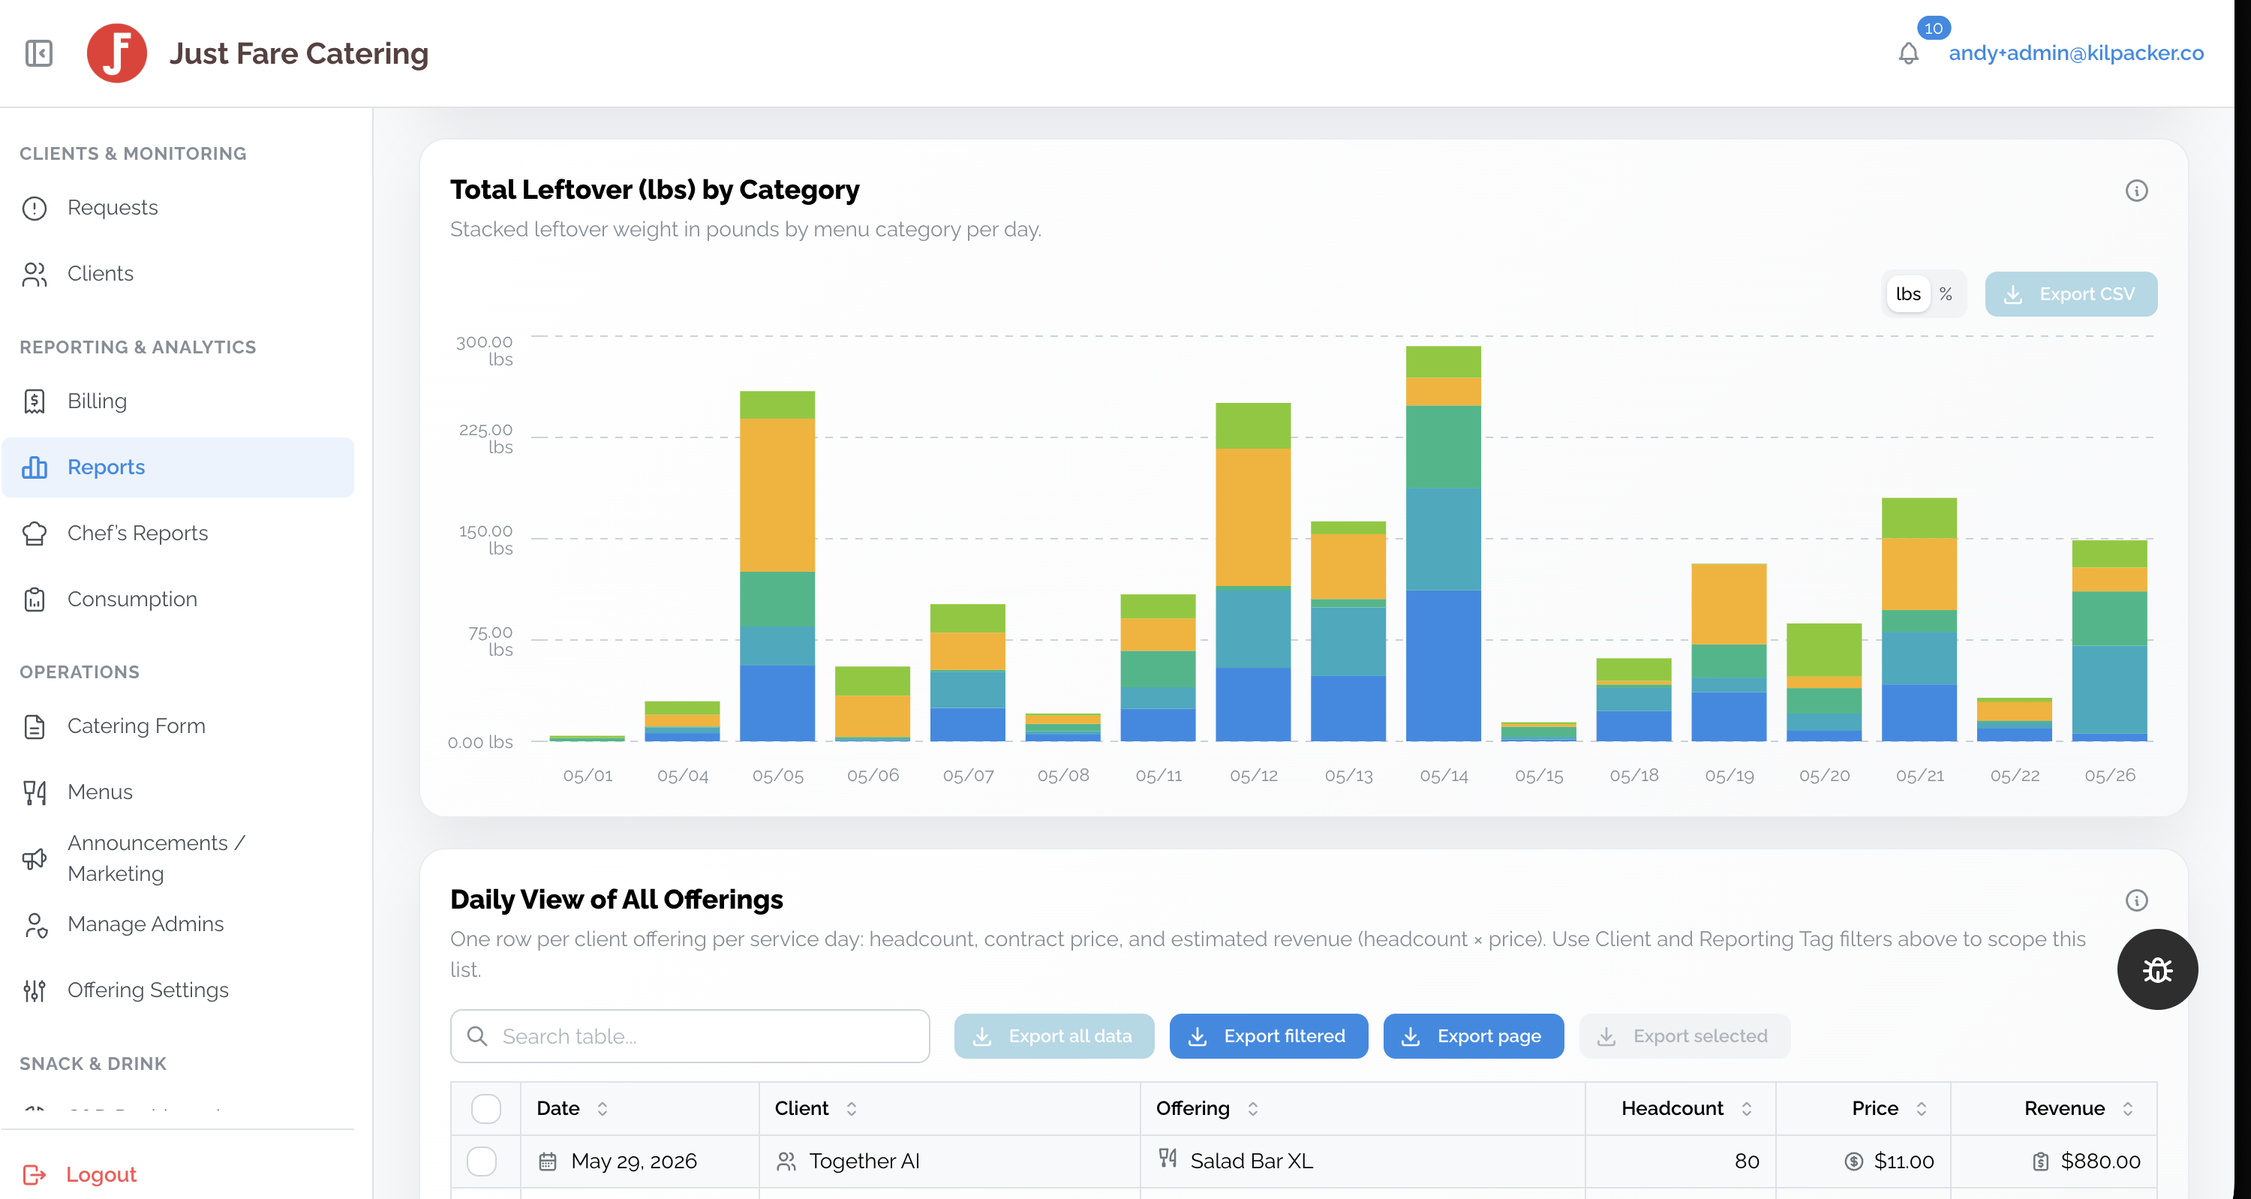Click the Catering Form document icon
This screenshot has height=1199, width=2251.
tap(34, 726)
